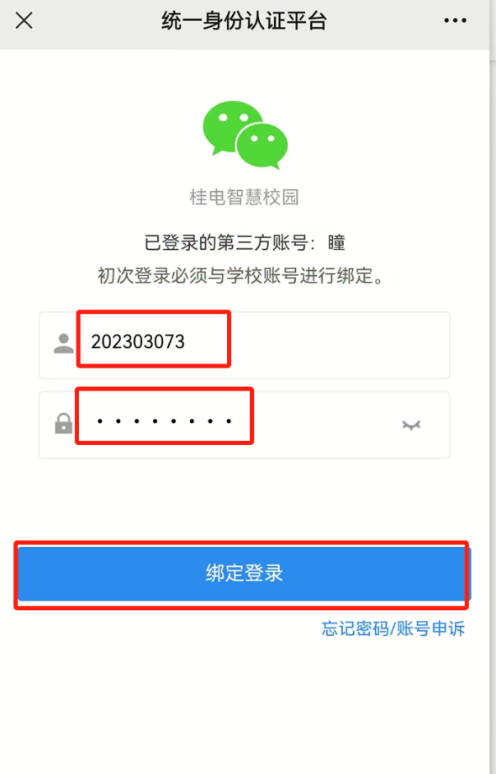Open the 忘记密码/账号申诉 link
The width and height of the screenshot is (496, 774).
click(x=393, y=628)
